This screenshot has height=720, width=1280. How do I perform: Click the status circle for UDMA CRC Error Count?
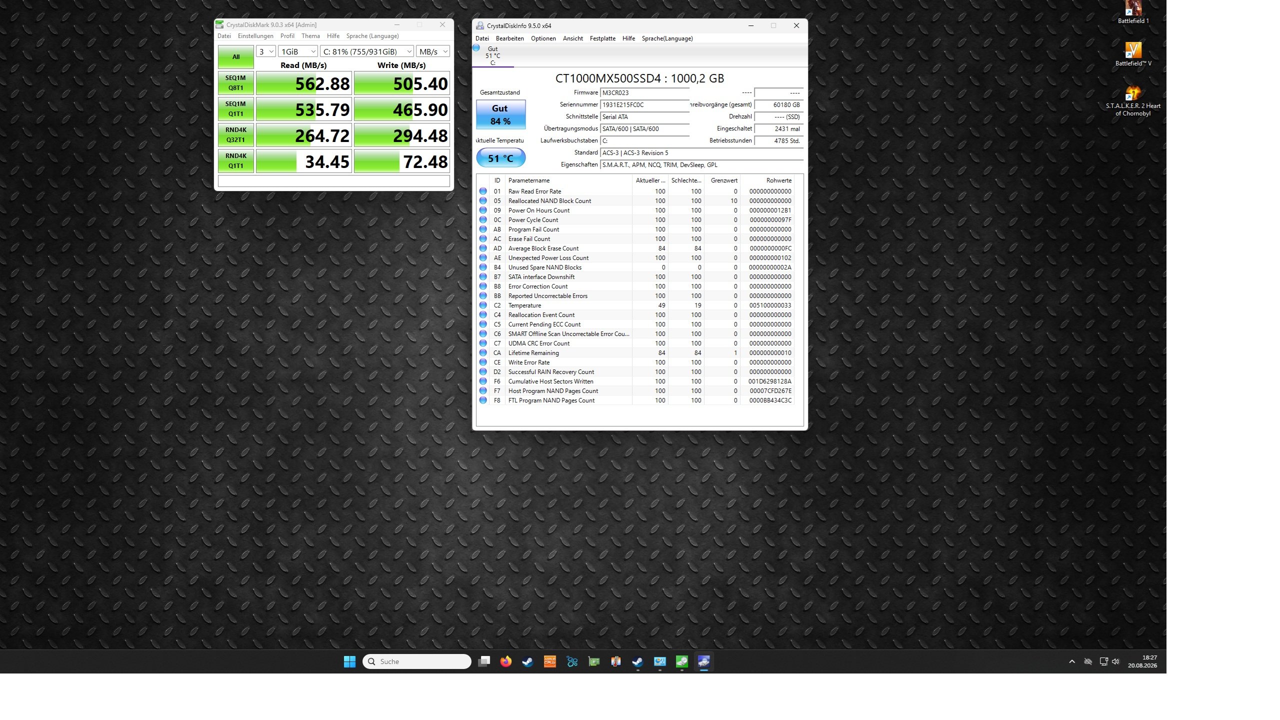483,343
